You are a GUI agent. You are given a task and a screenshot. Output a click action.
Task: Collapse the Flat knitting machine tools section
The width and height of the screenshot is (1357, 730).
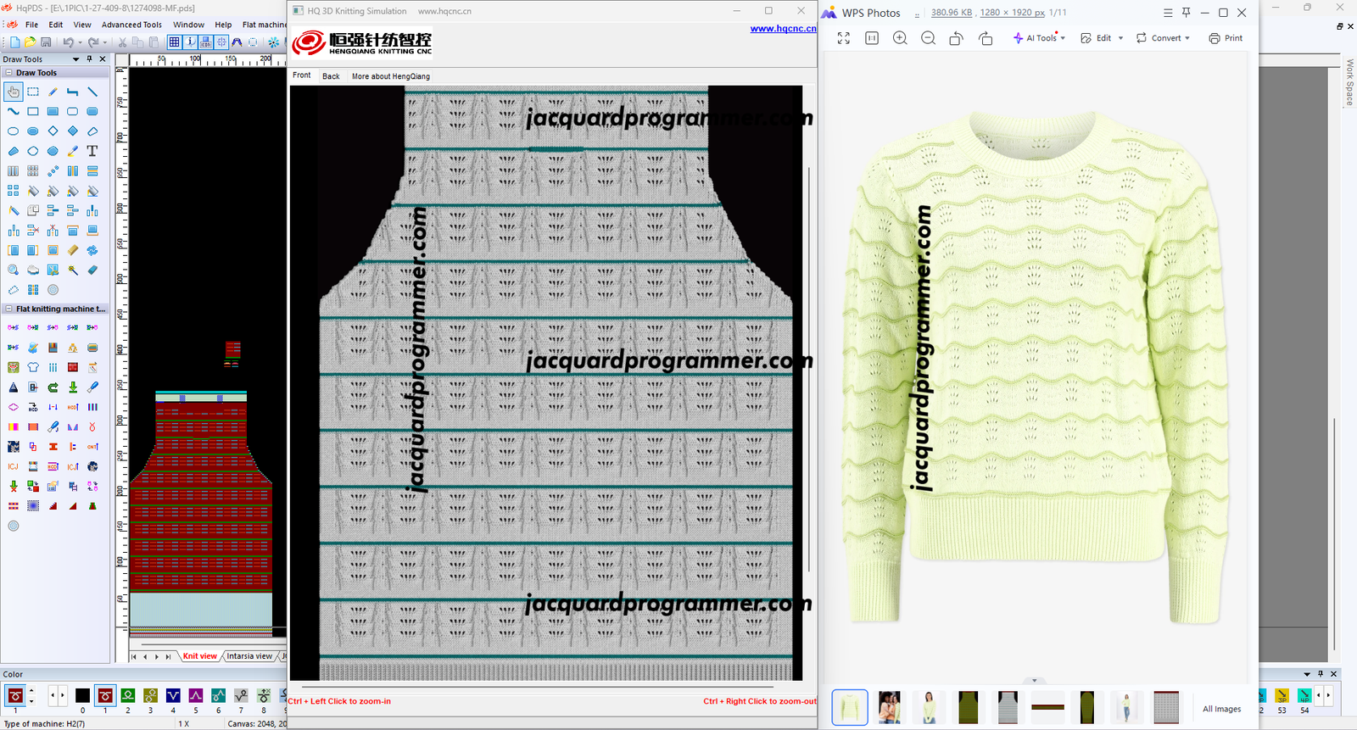[x=9, y=309]
